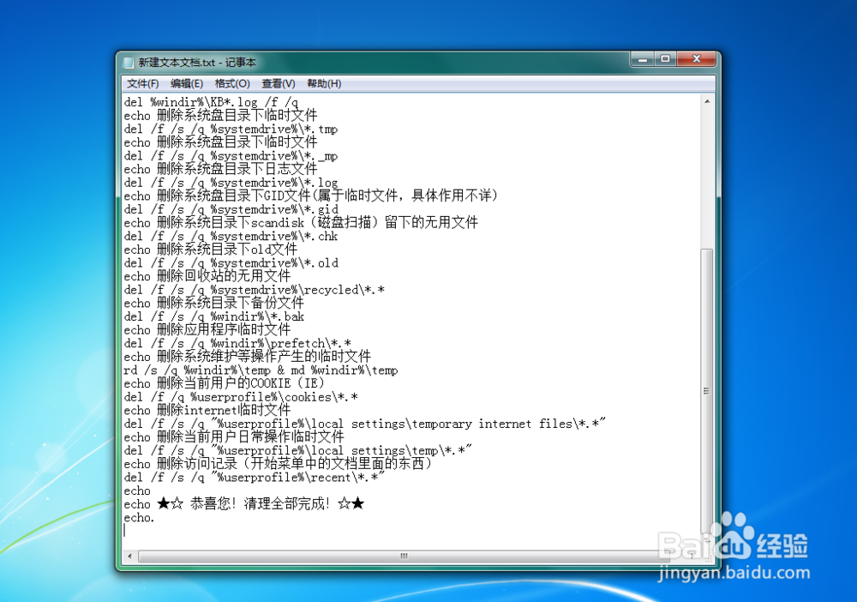Click the line containing cookies\*.*

point(241,397)
